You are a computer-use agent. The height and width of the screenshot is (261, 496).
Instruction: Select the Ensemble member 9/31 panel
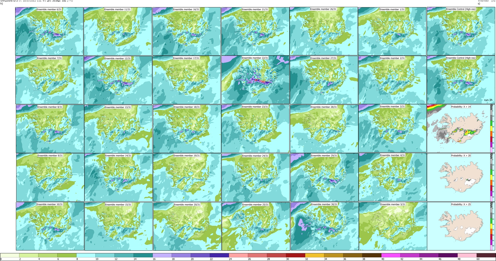point(50,177)
